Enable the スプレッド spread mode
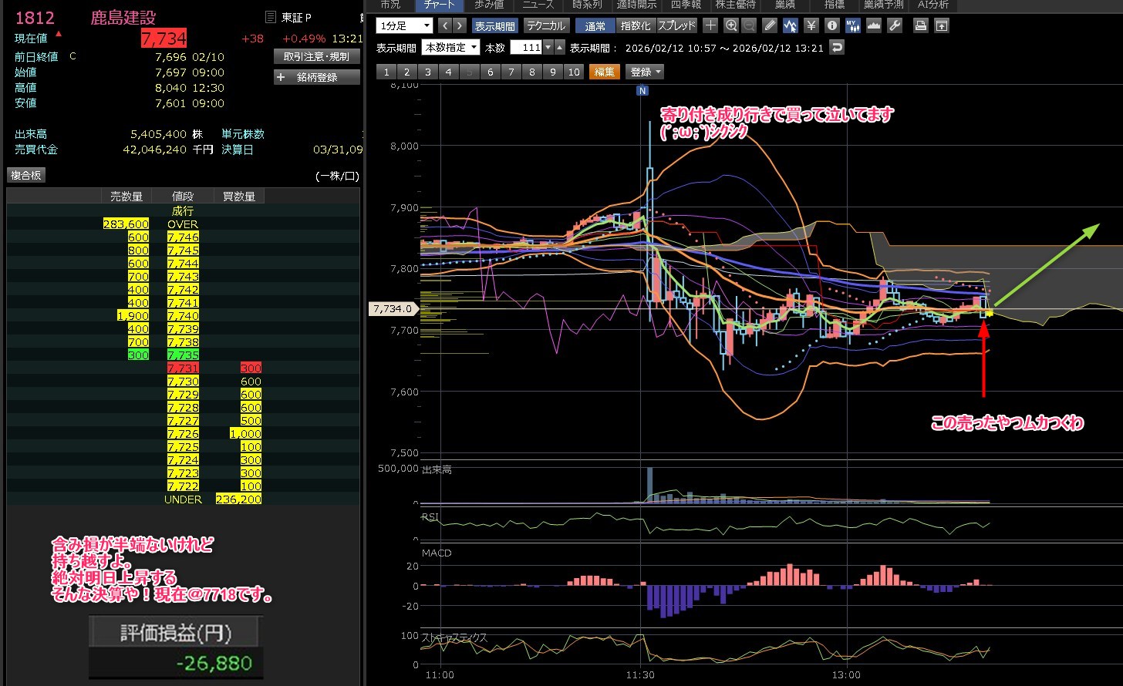Screen dimensions: 1123x686 click(676, 25)
